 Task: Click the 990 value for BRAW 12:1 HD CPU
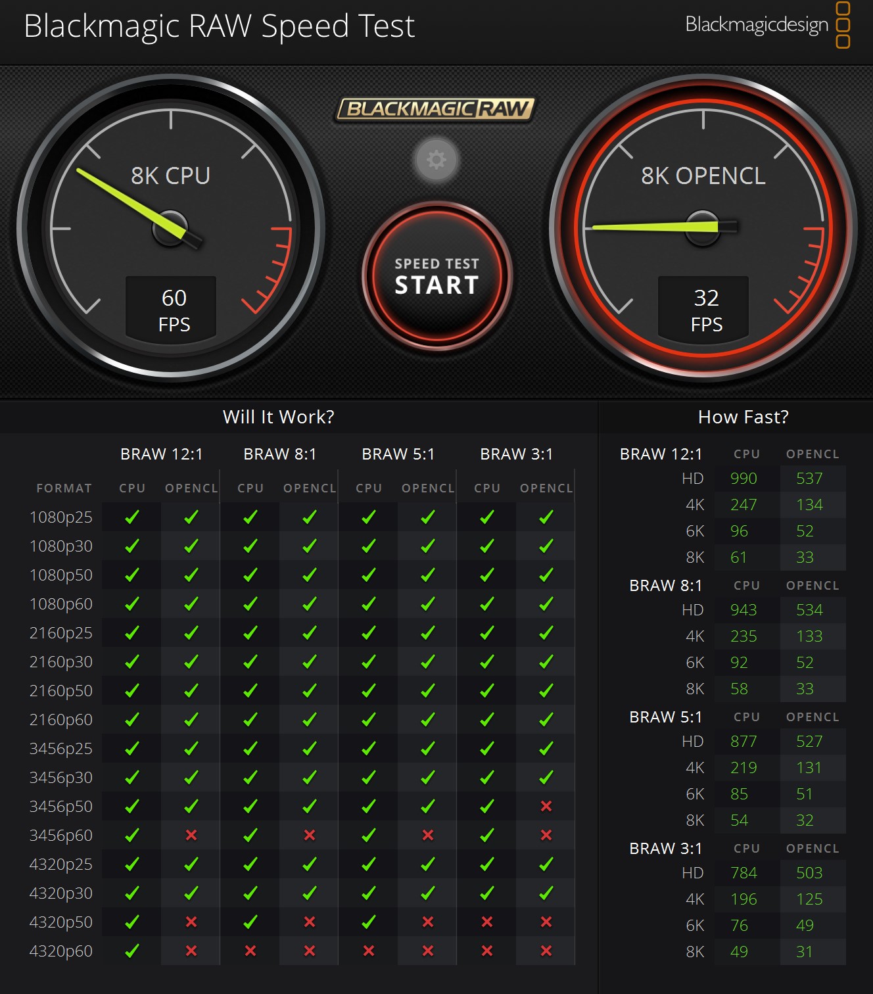point(743,479)
